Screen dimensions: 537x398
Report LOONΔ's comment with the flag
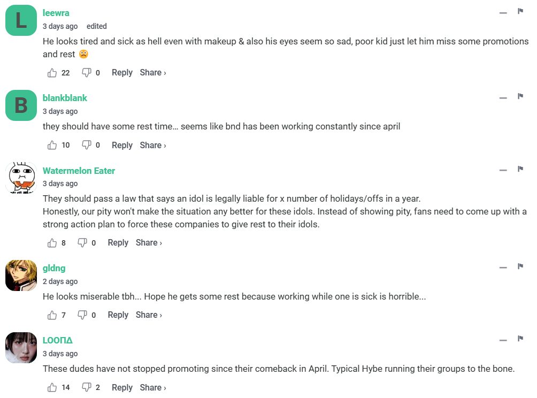coord(520,339)
